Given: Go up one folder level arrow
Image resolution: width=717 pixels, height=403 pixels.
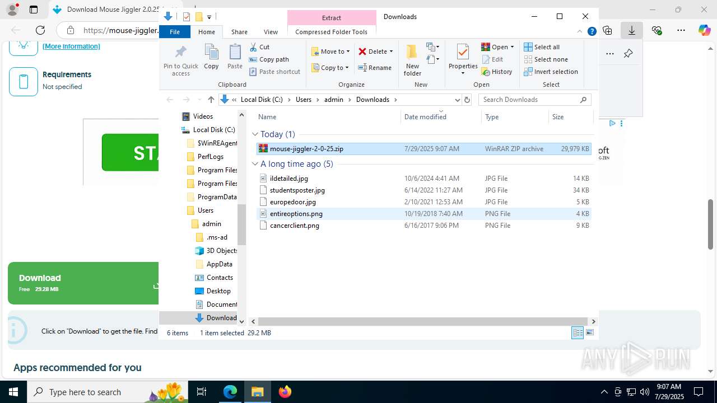Looking at the screenshot, I should tap(211, 100).
